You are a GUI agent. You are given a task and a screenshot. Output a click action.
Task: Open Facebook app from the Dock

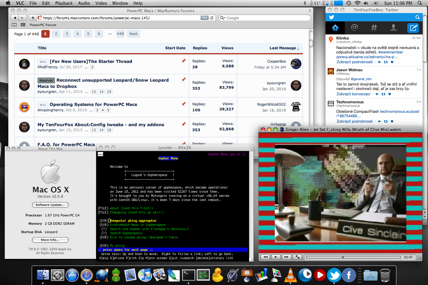click(x=349, y=275)
